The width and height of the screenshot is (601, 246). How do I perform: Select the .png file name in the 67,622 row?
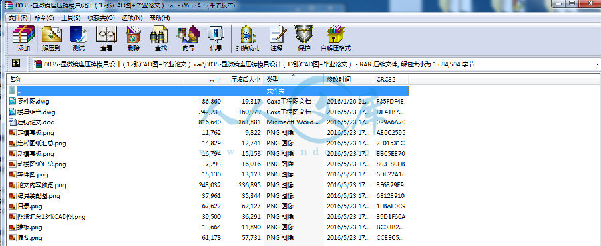tap(29, 206)
